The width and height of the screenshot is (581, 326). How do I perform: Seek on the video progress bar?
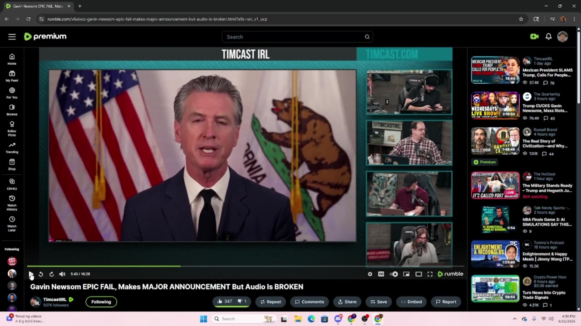click(x=246, y=266)
